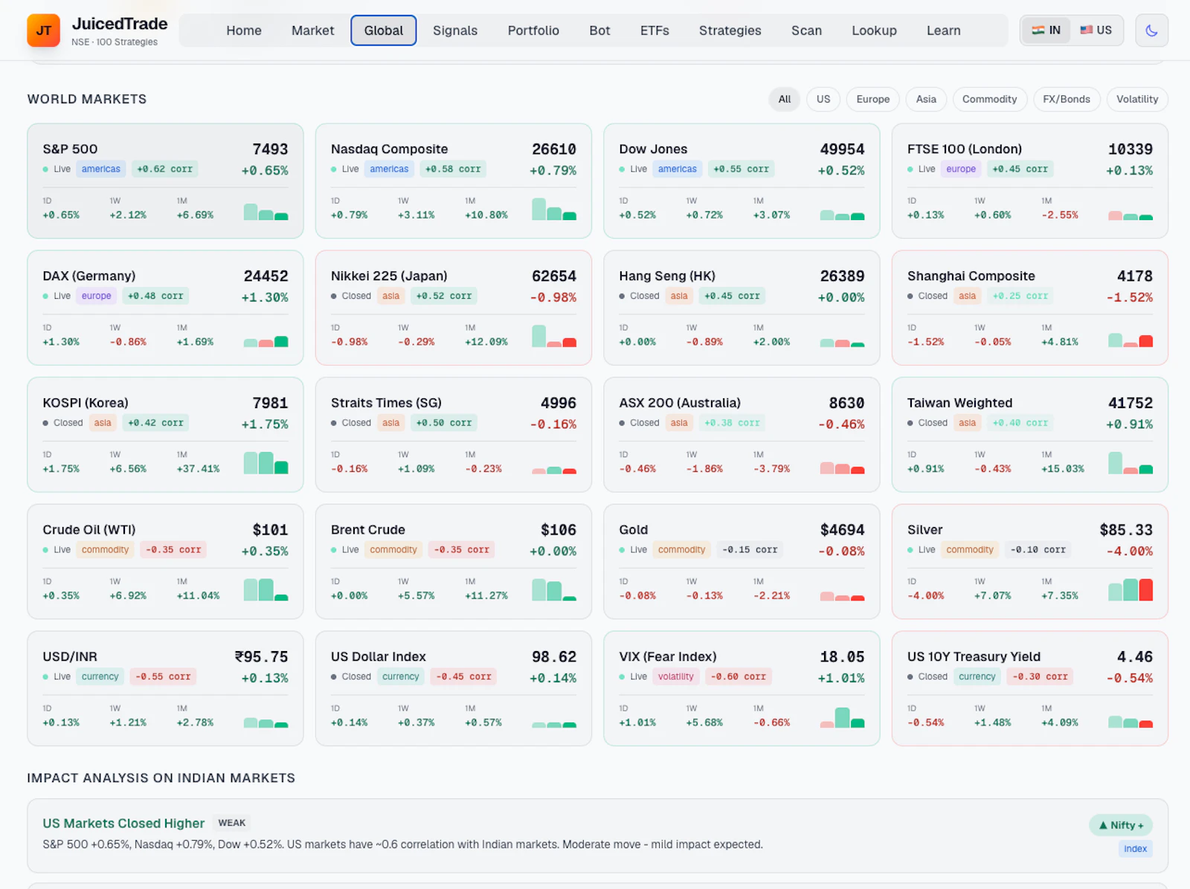Click Brent Crude mini bar chart
The height and width of the screenshot is (889, 1190).
coord(554,589)
